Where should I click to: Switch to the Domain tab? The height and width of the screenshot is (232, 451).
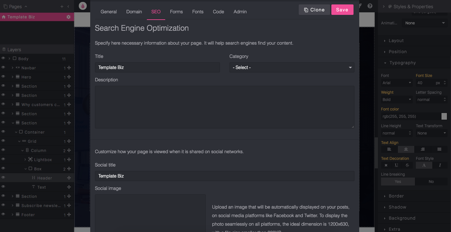[134, 12]
